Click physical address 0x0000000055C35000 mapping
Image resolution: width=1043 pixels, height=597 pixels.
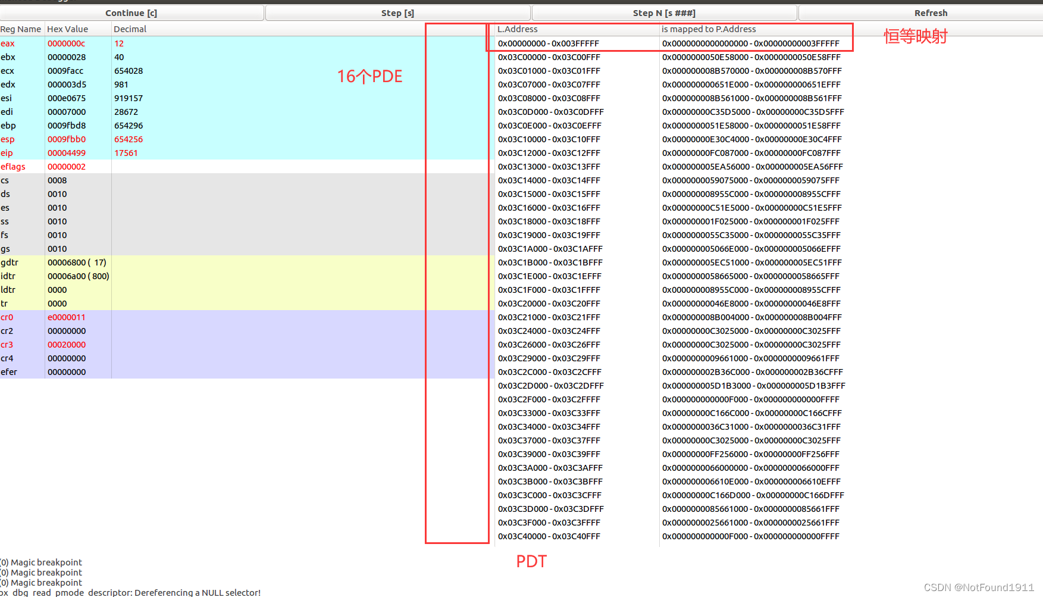(751, 235)
